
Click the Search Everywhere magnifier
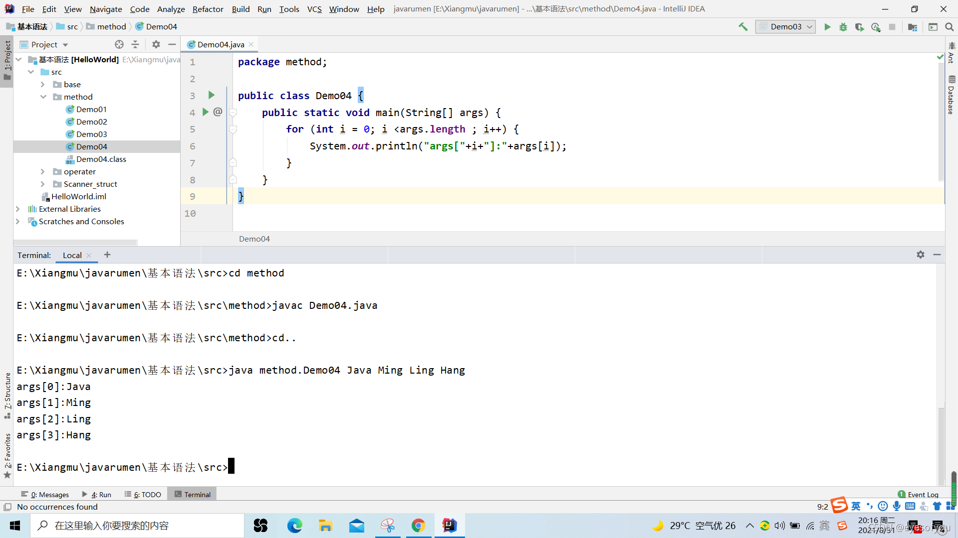coord(950,27)
